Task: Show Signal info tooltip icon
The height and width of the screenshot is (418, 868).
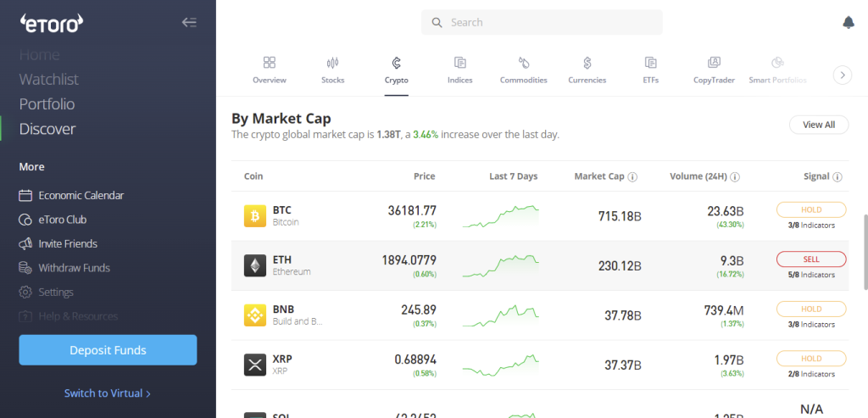Action: tap(837, 176)
